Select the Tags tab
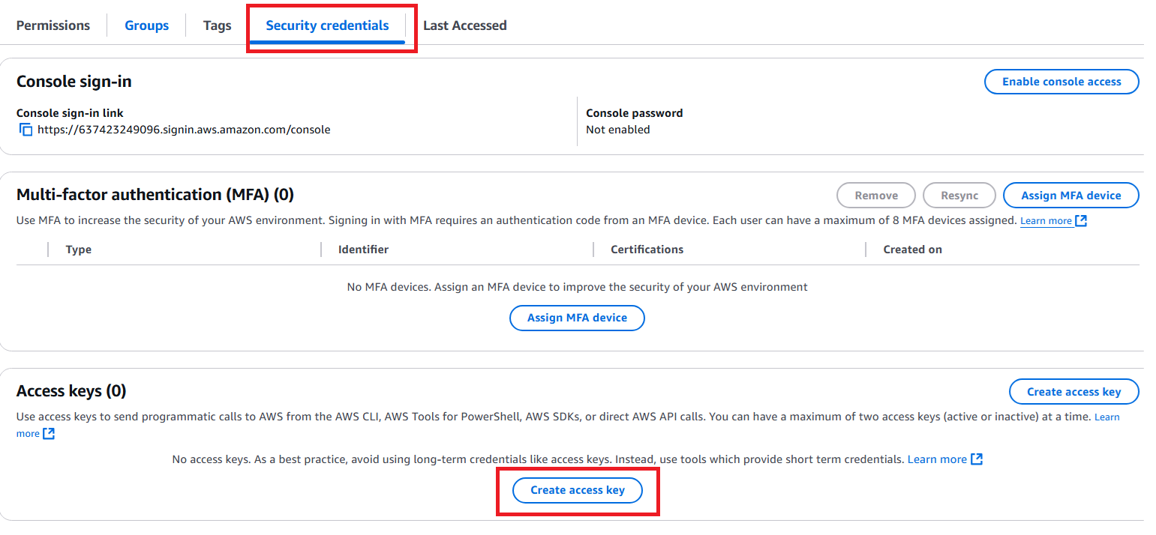 tap(217, 25)
